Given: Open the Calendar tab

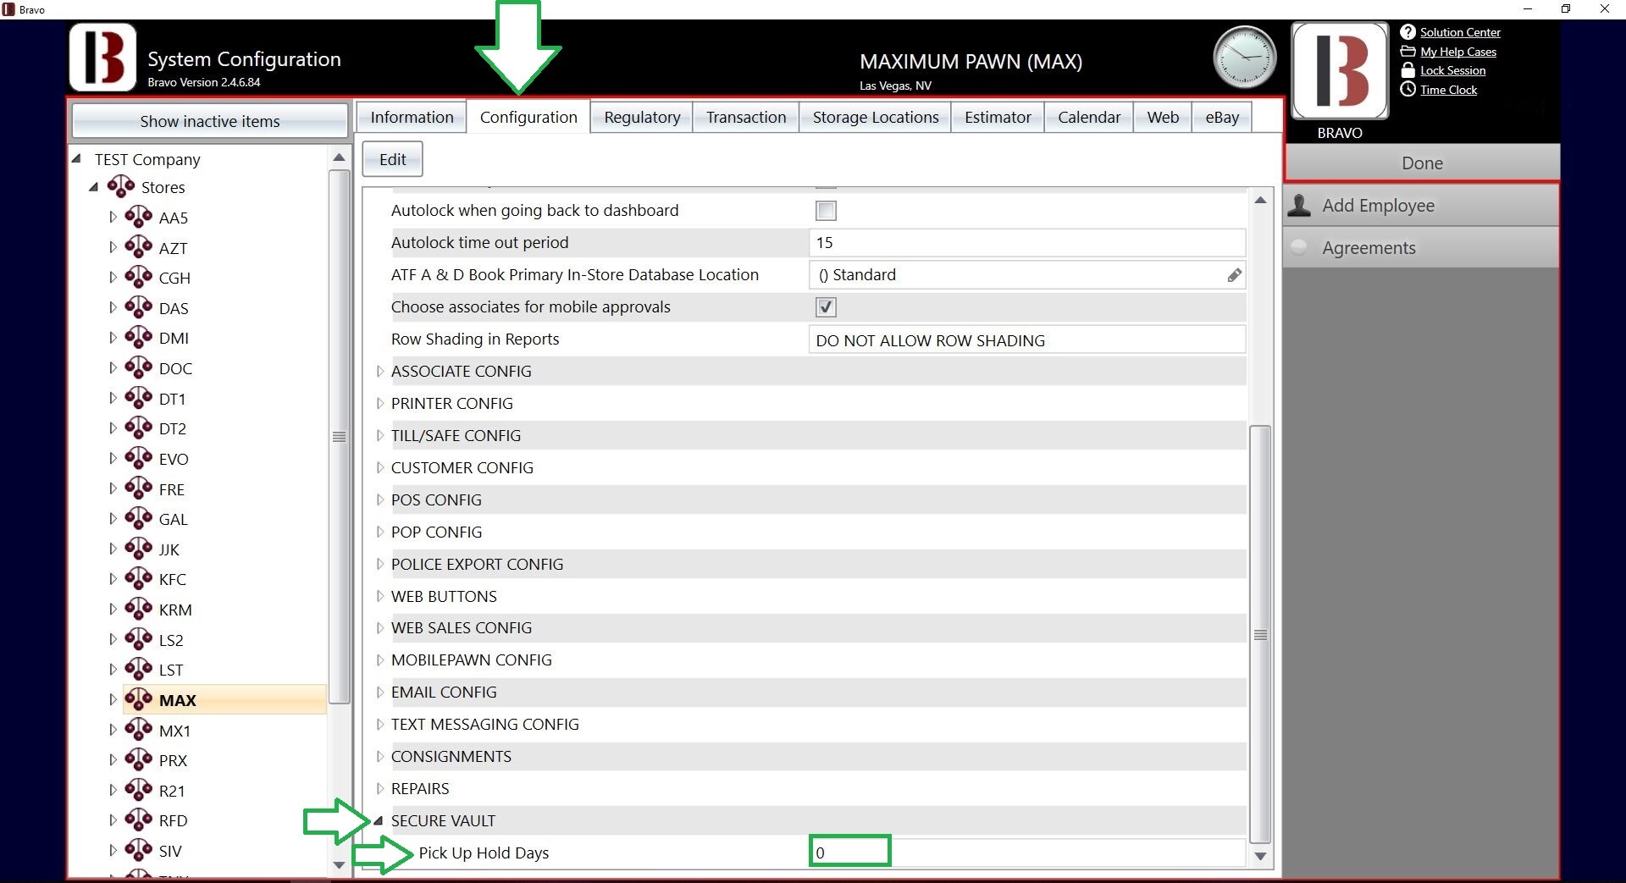Looking at the screenshot, I should click(1089, 117).
